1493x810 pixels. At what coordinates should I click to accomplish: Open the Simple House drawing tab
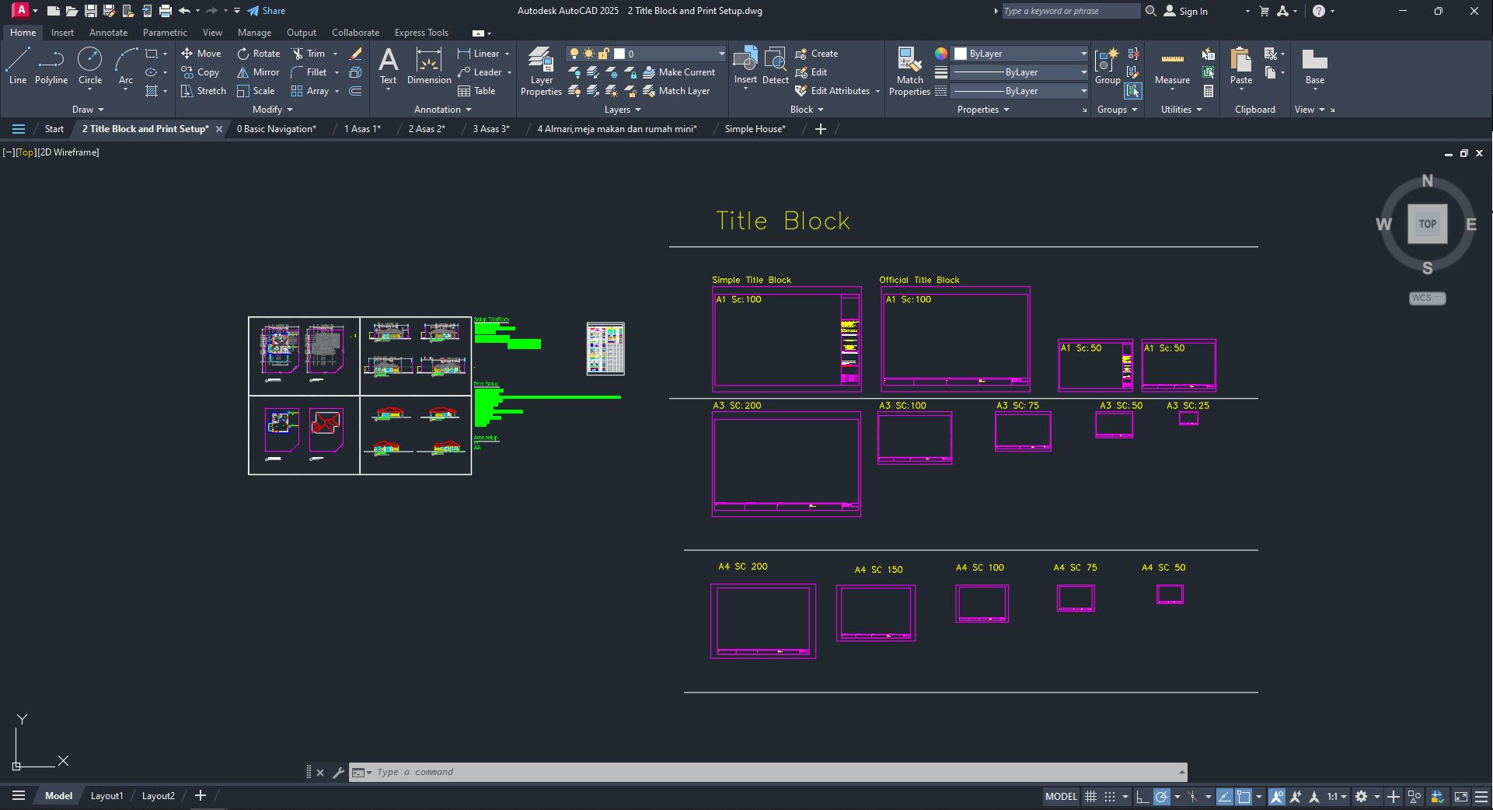pyautogui.click(x=755, y=129)
